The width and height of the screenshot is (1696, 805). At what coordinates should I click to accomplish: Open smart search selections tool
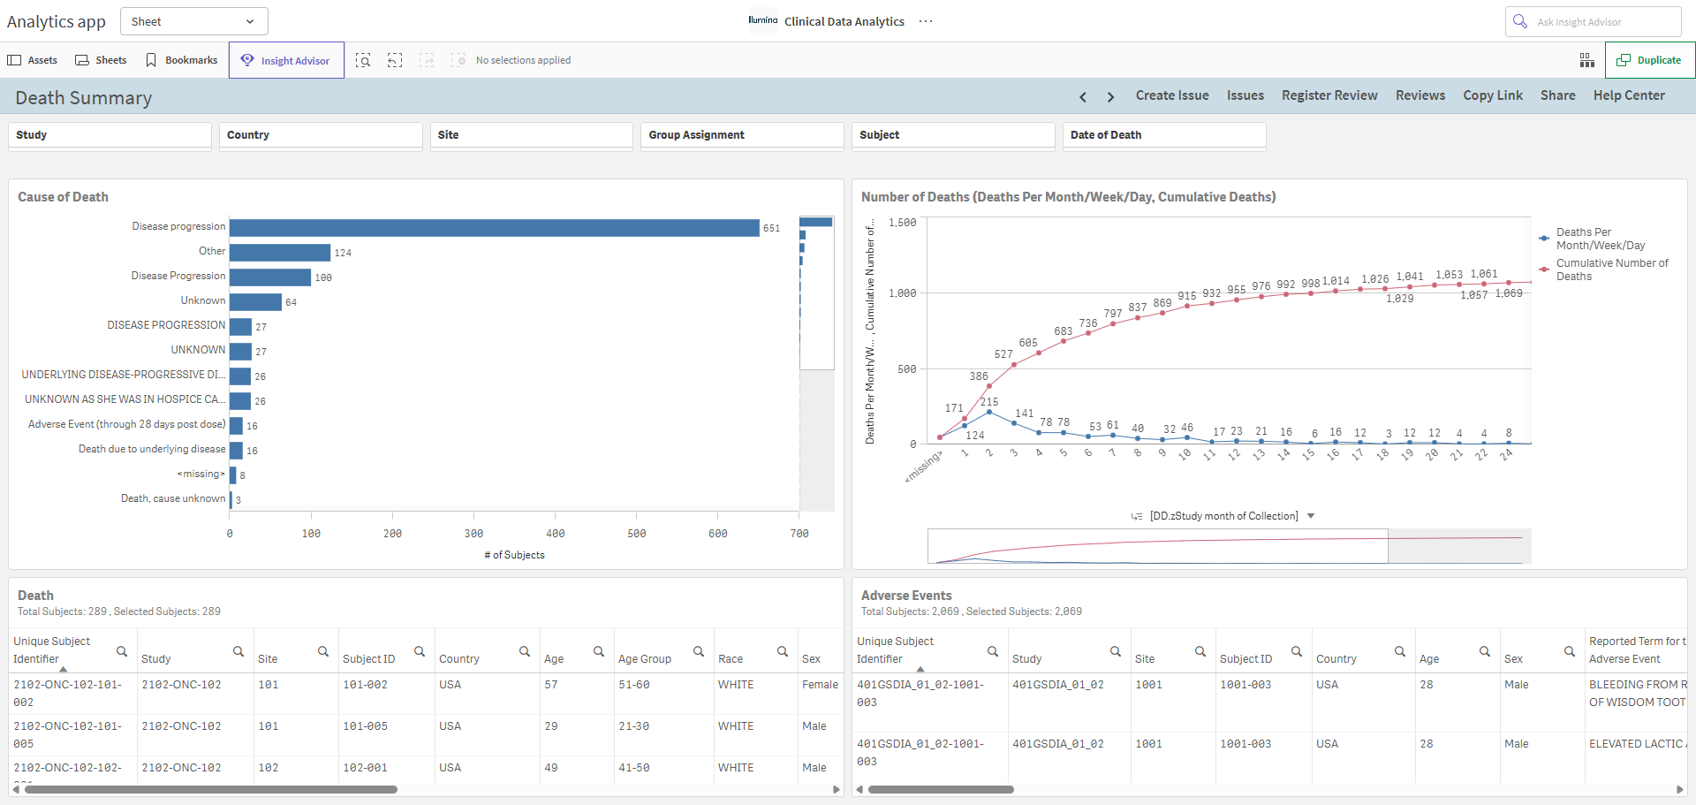coord(363,60)
